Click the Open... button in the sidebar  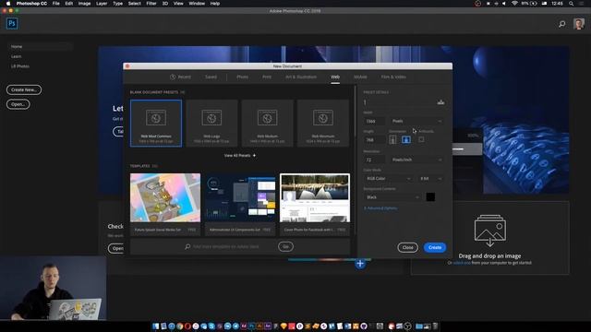tap(18, 104)
